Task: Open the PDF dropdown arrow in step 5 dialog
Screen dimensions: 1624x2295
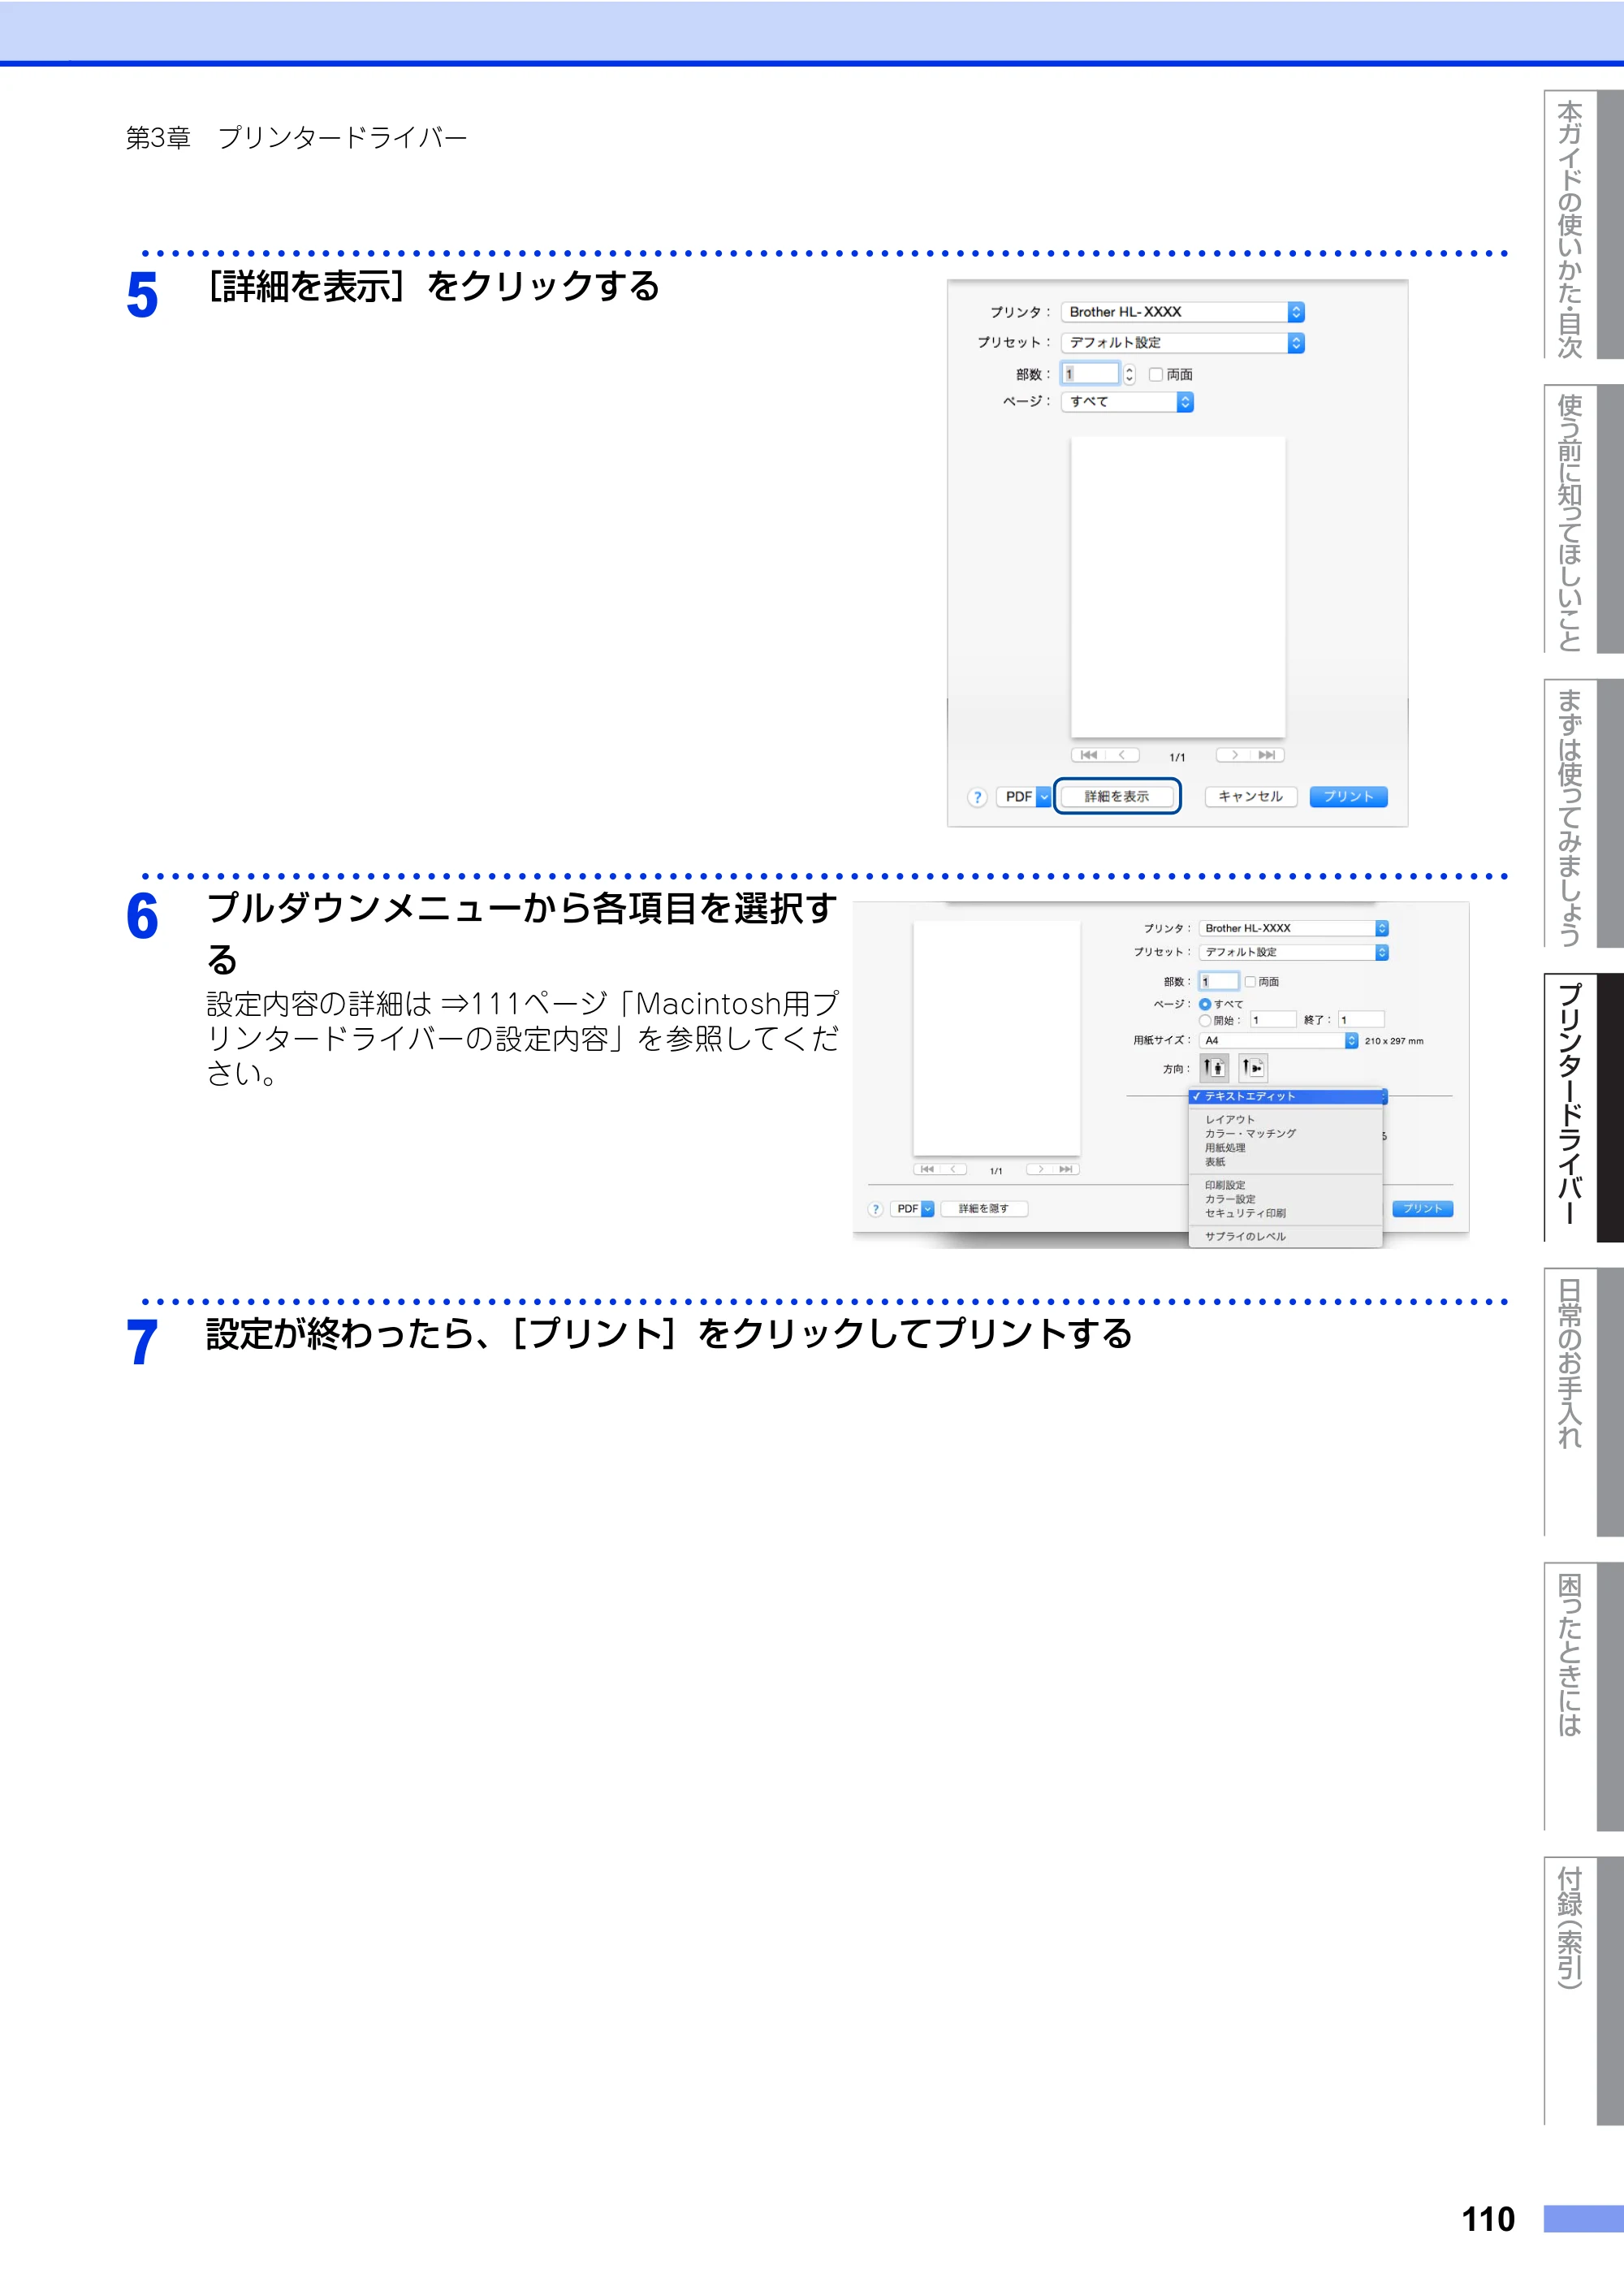Action: pyautogui.click(x=1044, y=797)
